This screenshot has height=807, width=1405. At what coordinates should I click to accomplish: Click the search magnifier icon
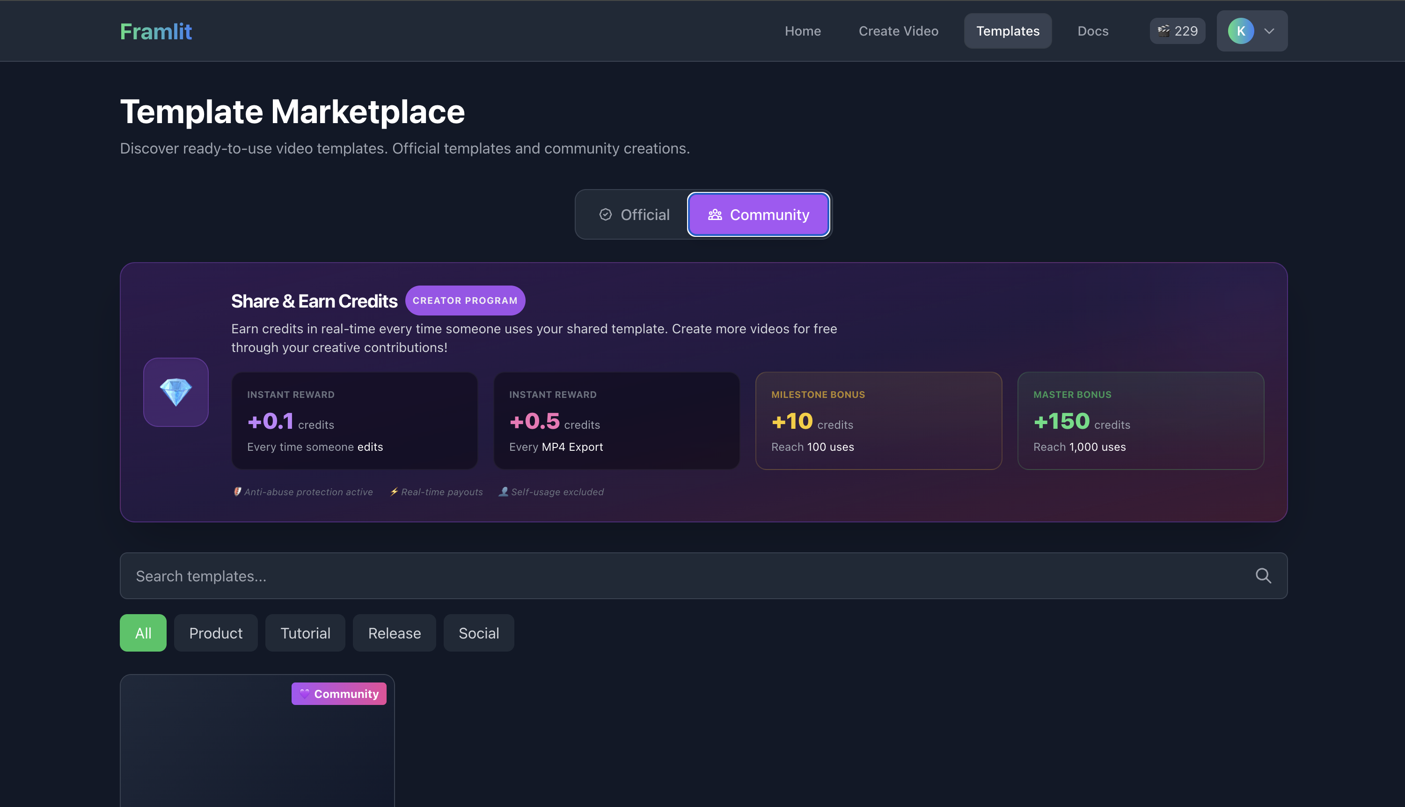[1263, 576]
